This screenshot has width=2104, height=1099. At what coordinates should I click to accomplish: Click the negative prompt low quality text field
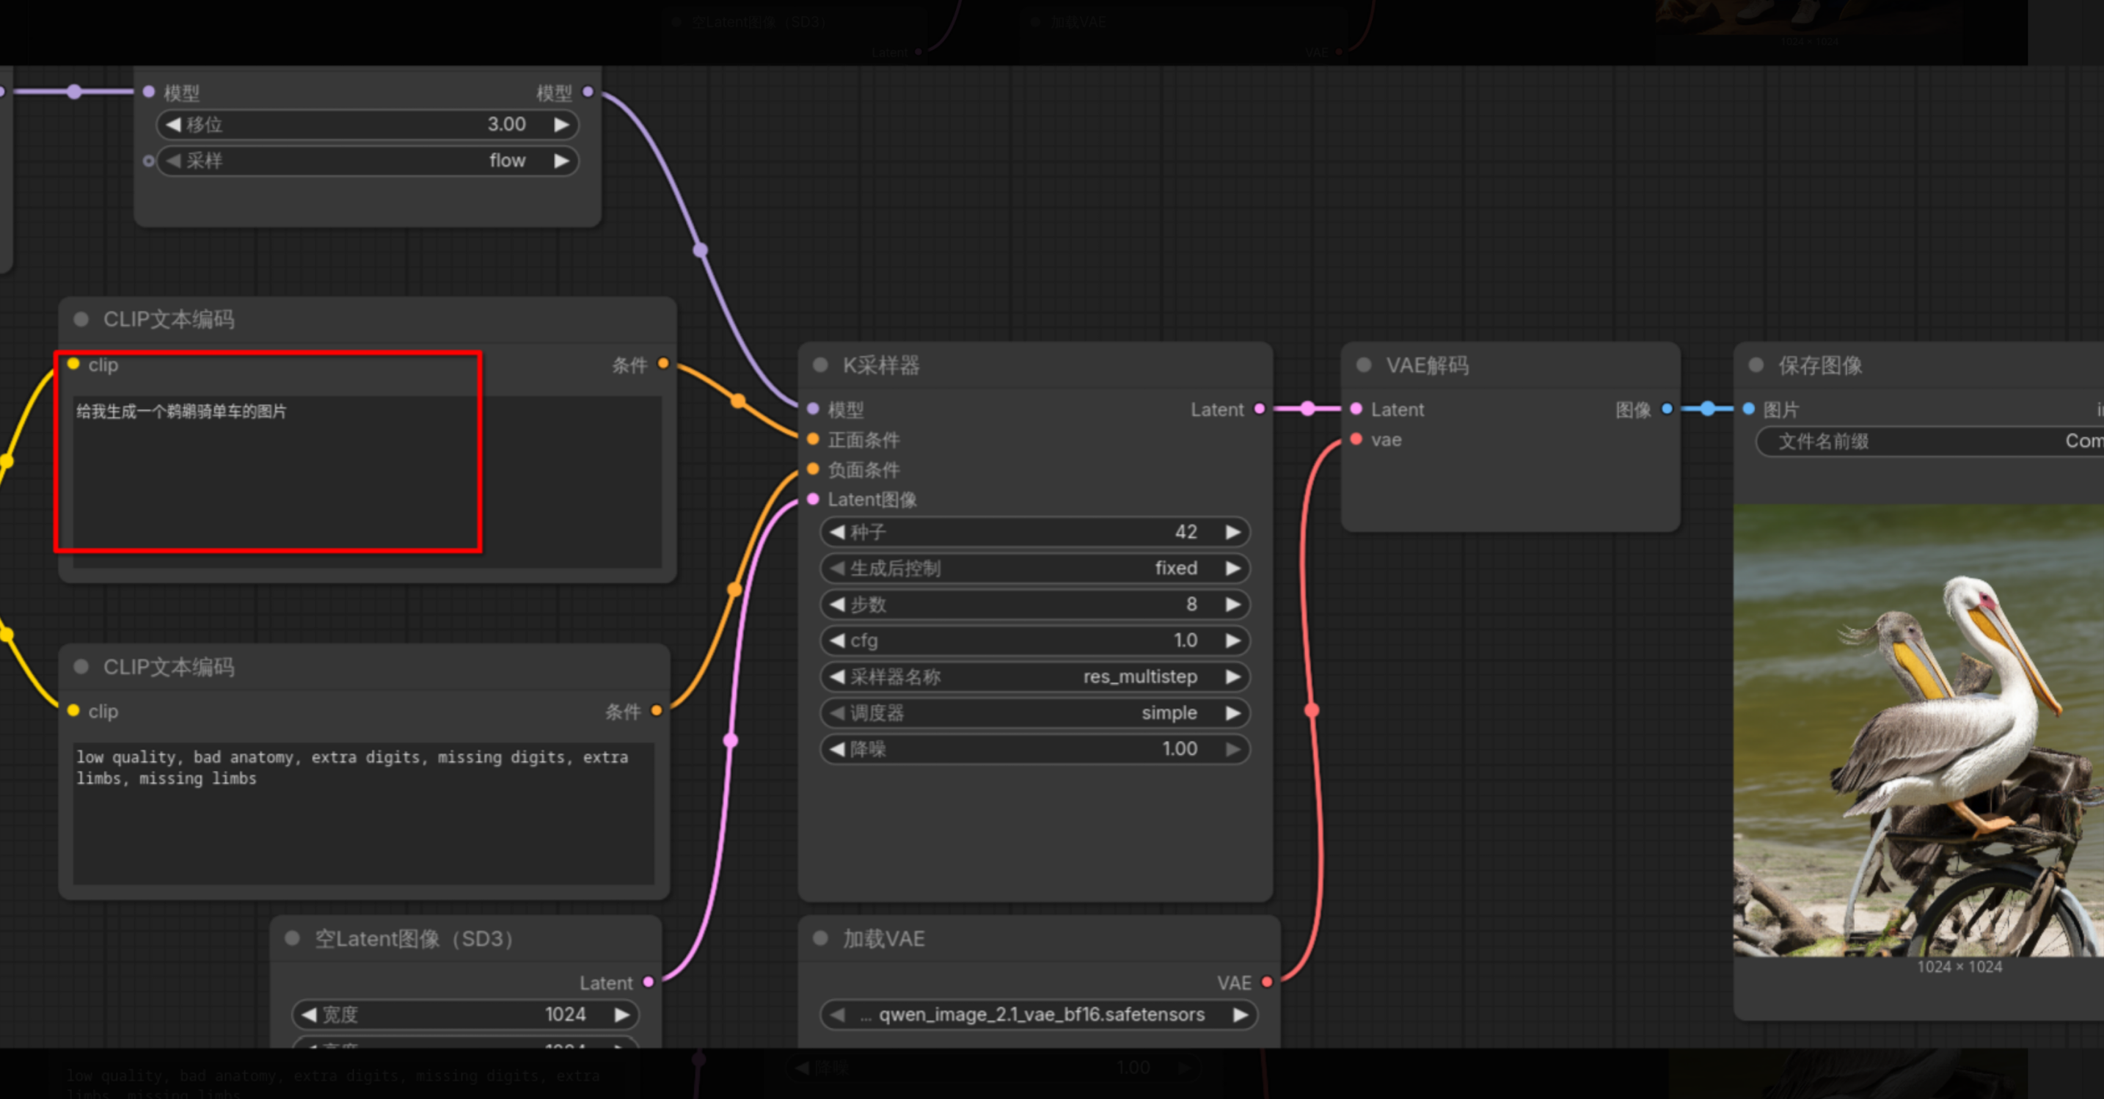(363, 813)
